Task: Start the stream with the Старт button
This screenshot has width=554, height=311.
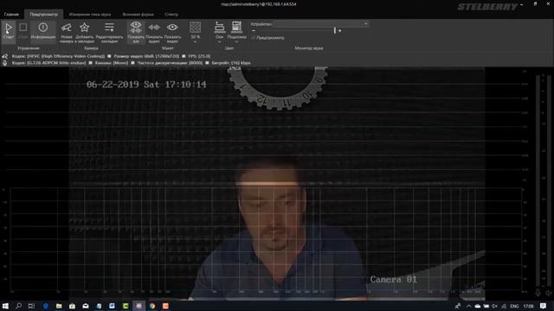Action: [9, 31]
